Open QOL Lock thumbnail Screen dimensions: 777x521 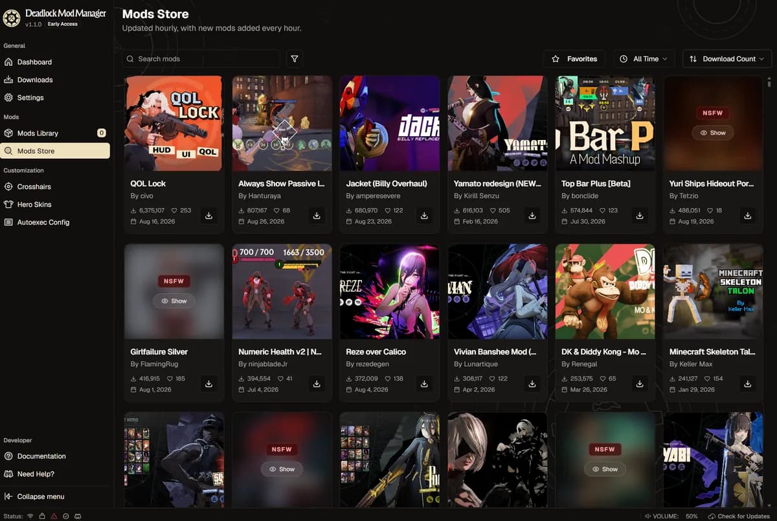point(174,123)
